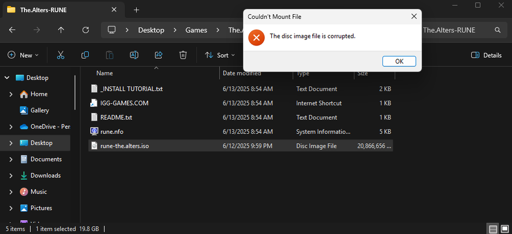Open Music in navigation pane

click(38, 192)
